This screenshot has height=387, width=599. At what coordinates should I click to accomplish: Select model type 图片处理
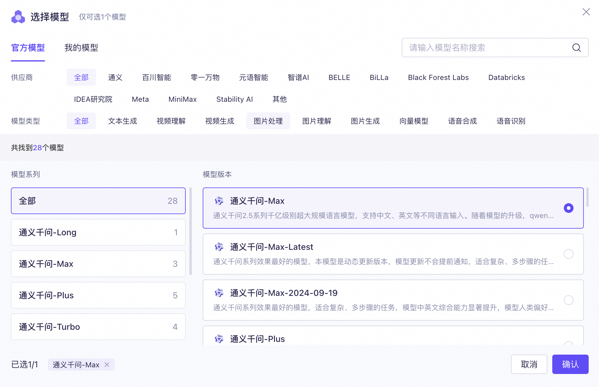(x=268, y=121)
